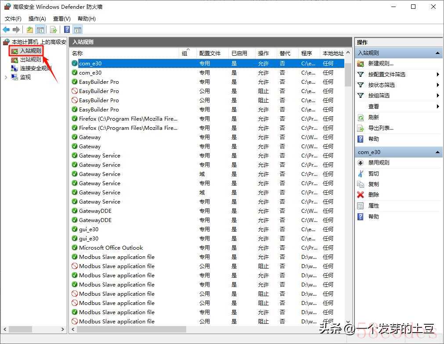444x344 pixels.
Task: Click the back arrow toolbar icon
Action: (x=6, y=30)
